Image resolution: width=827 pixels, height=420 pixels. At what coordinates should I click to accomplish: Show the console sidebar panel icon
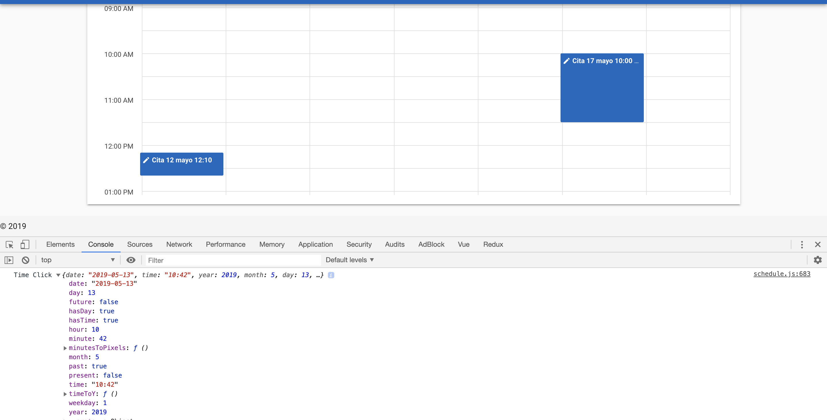coord(9,260)
